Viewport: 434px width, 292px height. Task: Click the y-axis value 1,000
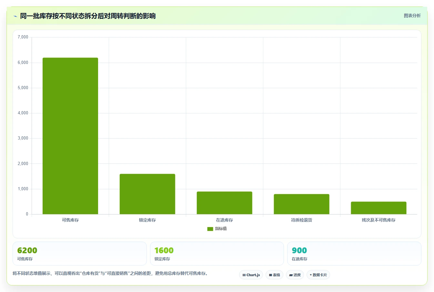23,189
